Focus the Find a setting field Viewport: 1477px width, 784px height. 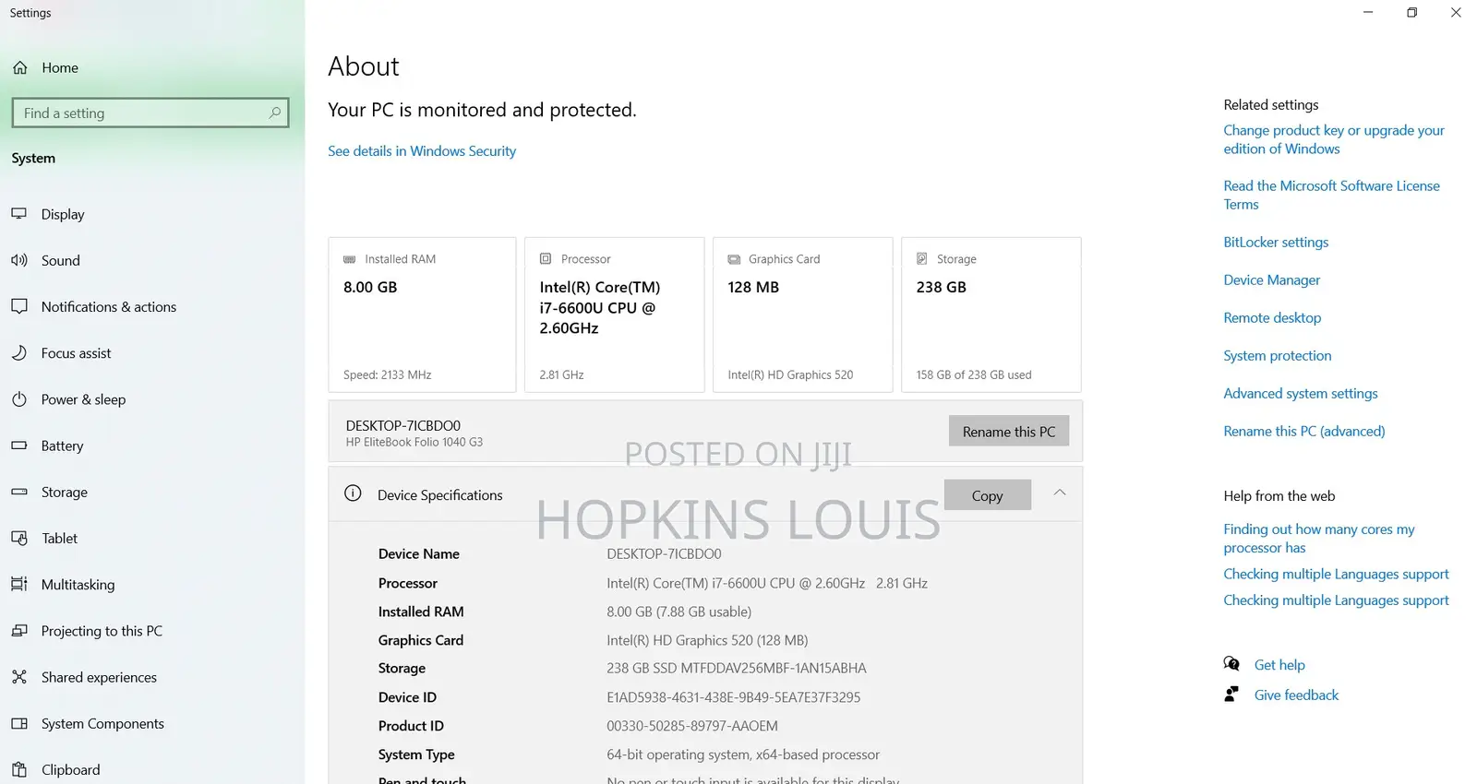[x=150, y=113]
